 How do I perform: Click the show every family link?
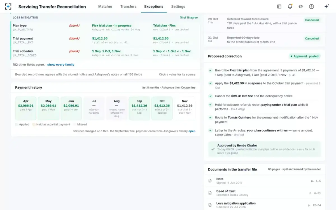point(61,65)
